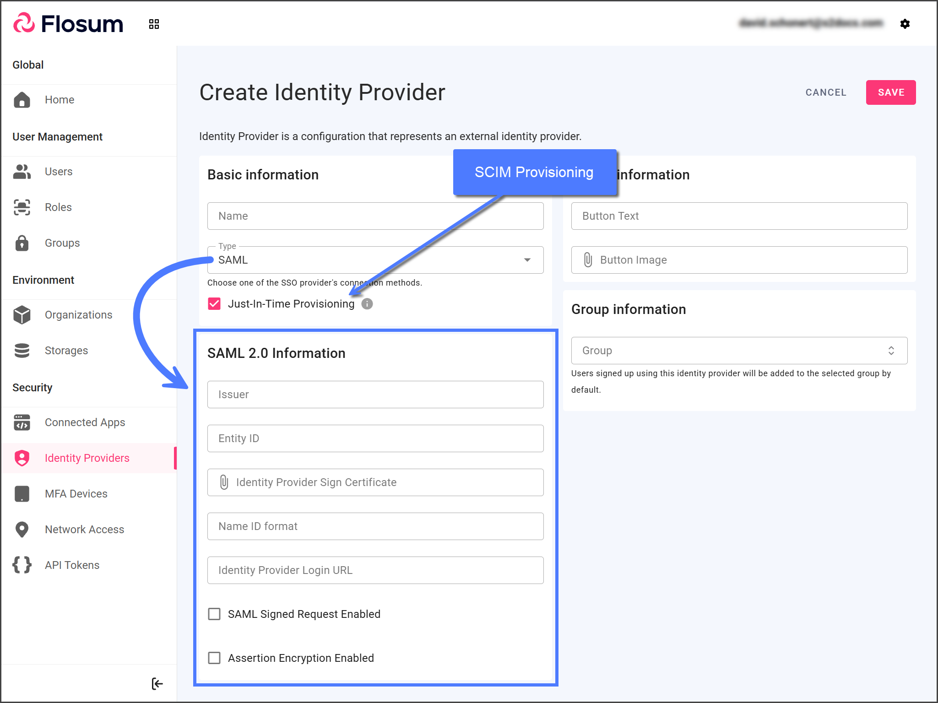This screenshot has width=938, height=703.
Task: Click the info icon beside Just-In-Time Provisioning
Action: (x=367, y=304)
